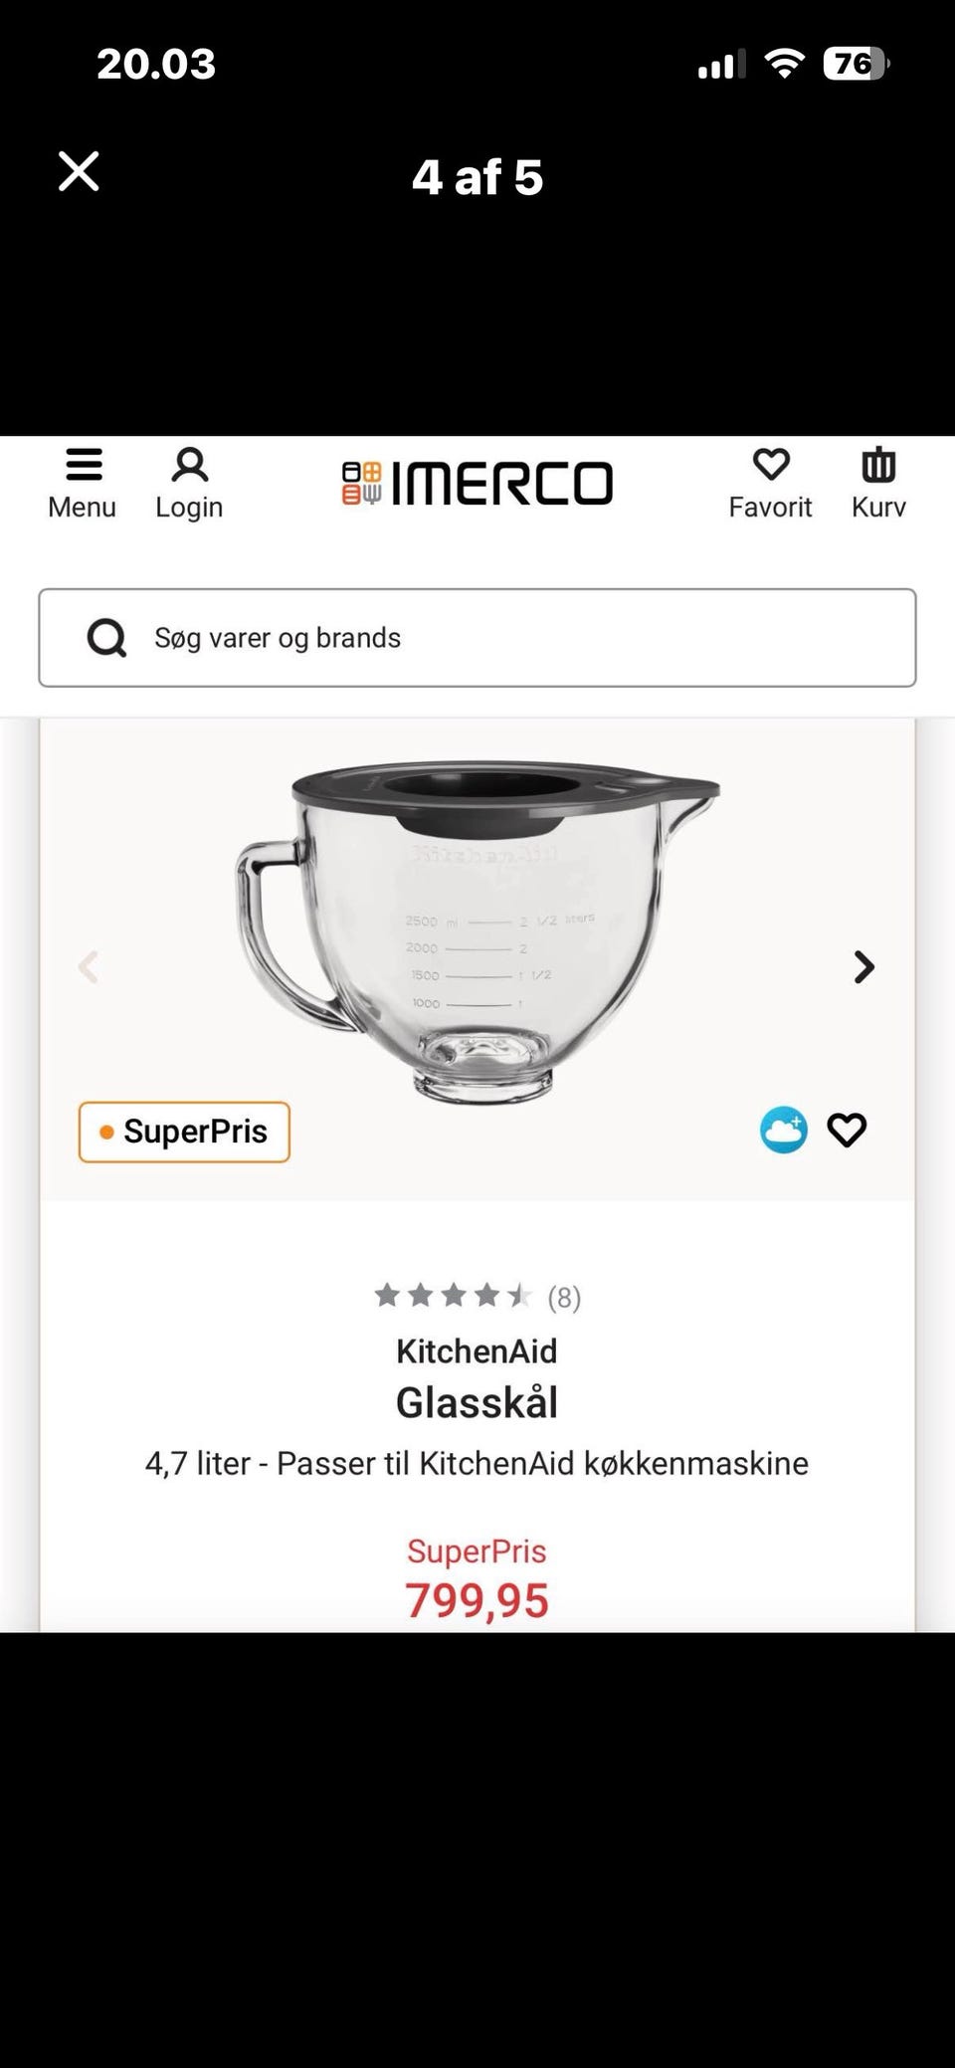Tap the SuperPris badge label
Image resolution: width=955 pixels, height=2068 pixels.
[x=184, y=1132]
